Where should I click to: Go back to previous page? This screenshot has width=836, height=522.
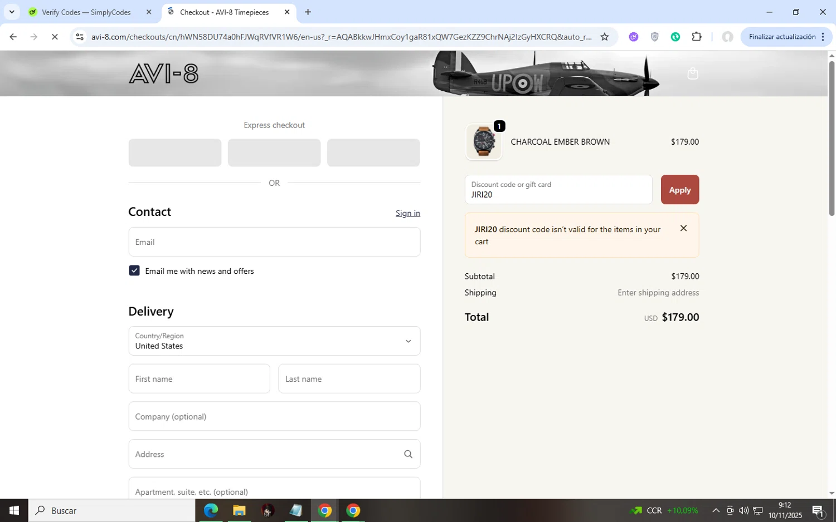click(x=13, y=37)
